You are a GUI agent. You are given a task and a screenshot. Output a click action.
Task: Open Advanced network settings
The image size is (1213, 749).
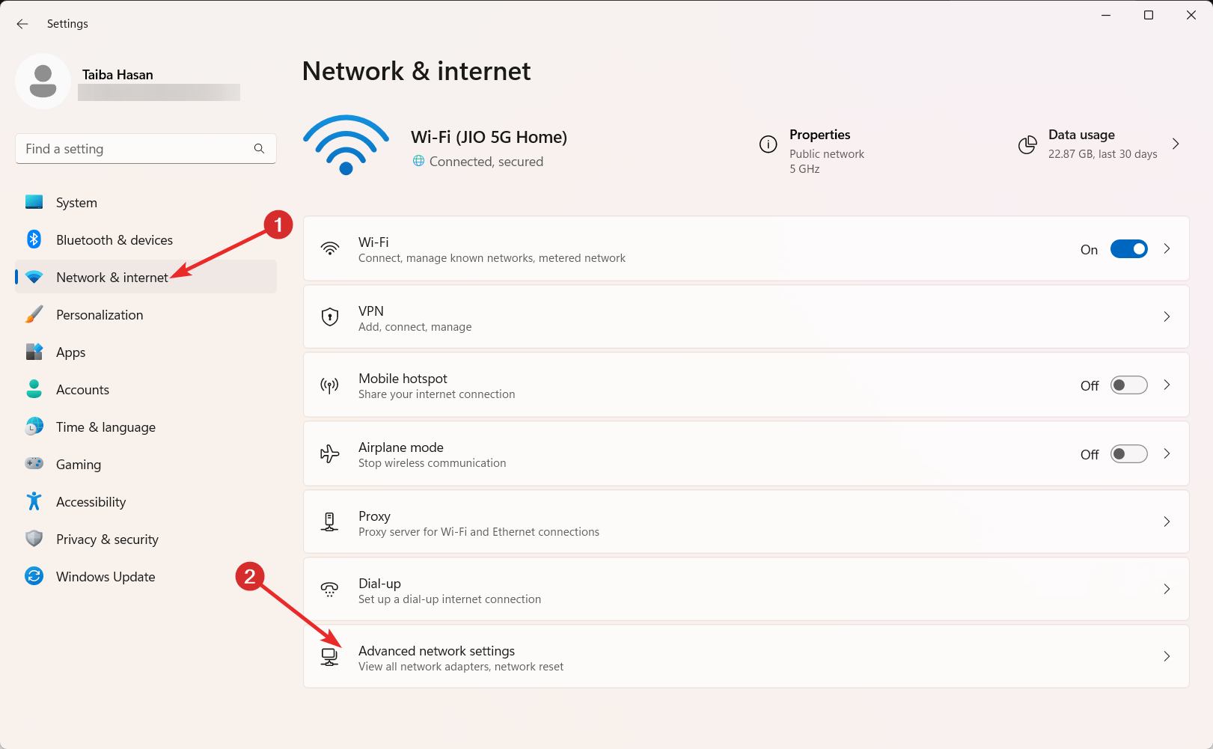pos(746,656)
